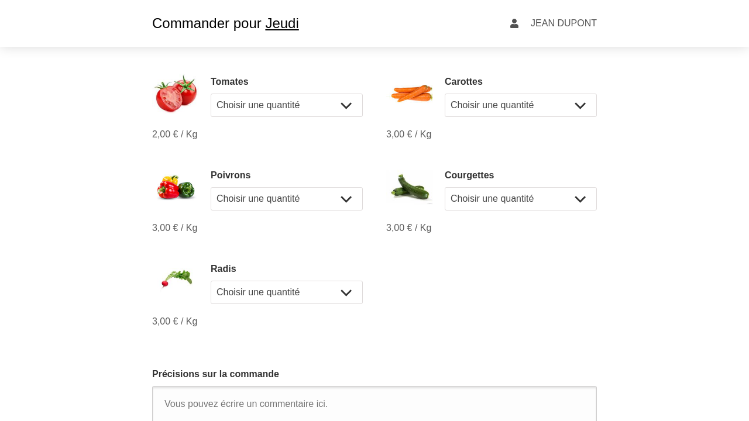This screenshot has height=421, width=749.
Task: Click the Radis product label
Action: [224, 269]
